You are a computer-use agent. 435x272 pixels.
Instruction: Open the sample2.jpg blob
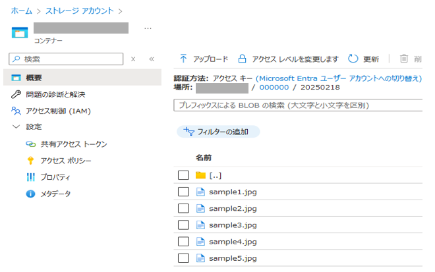(x=233, y=209)
